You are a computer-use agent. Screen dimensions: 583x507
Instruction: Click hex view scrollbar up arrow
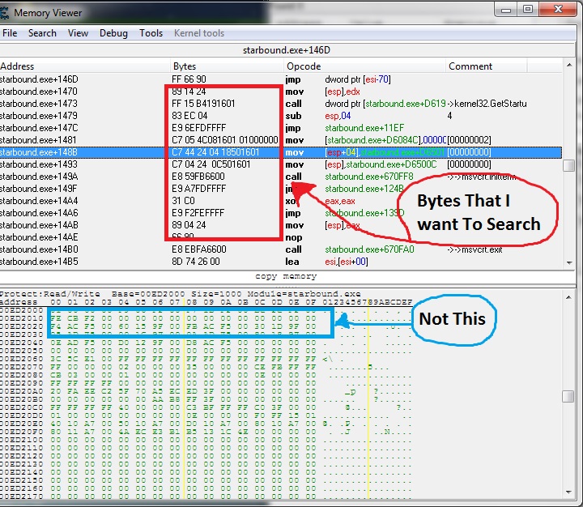tap(568, 297)
